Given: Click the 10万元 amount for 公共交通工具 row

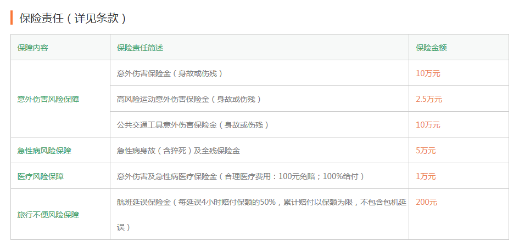Looking at the screenshot, I should coord(428,125).
